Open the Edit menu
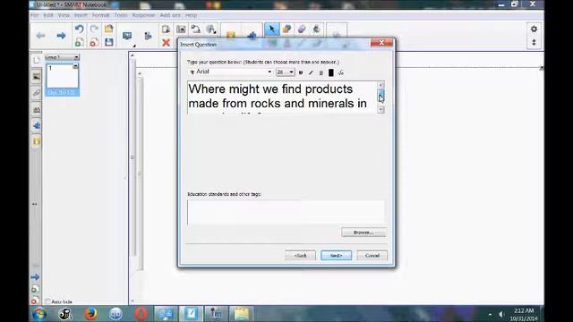Viewport: 573px width, 322px height. point(48,15)
